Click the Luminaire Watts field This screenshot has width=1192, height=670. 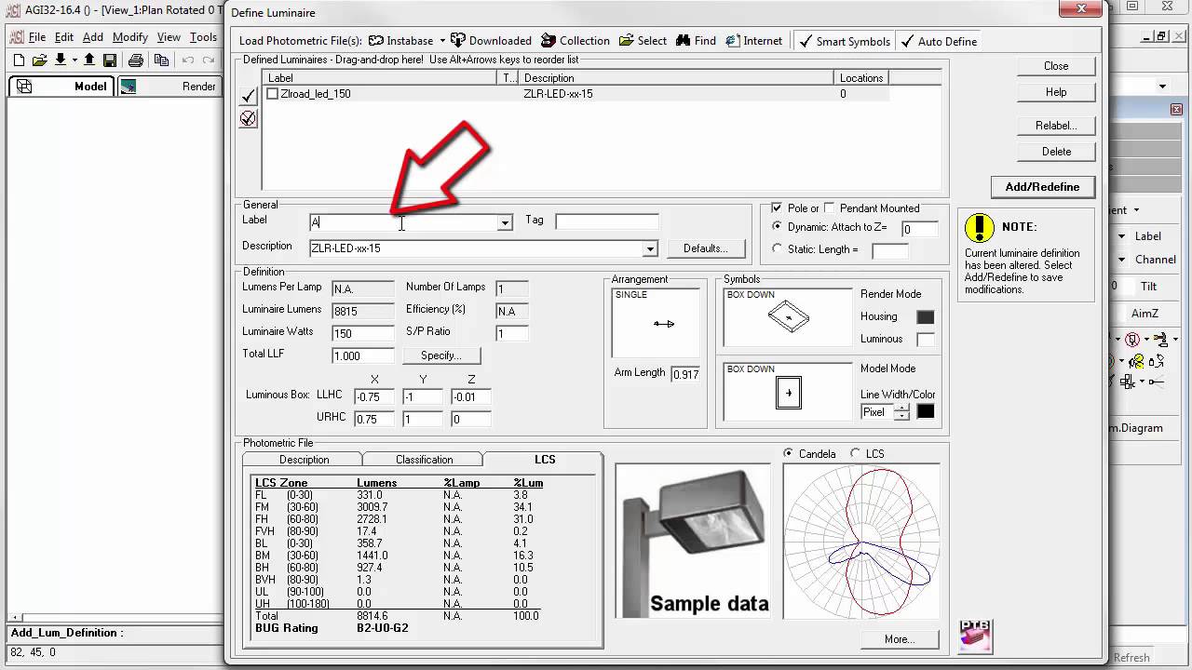[363, 333]
